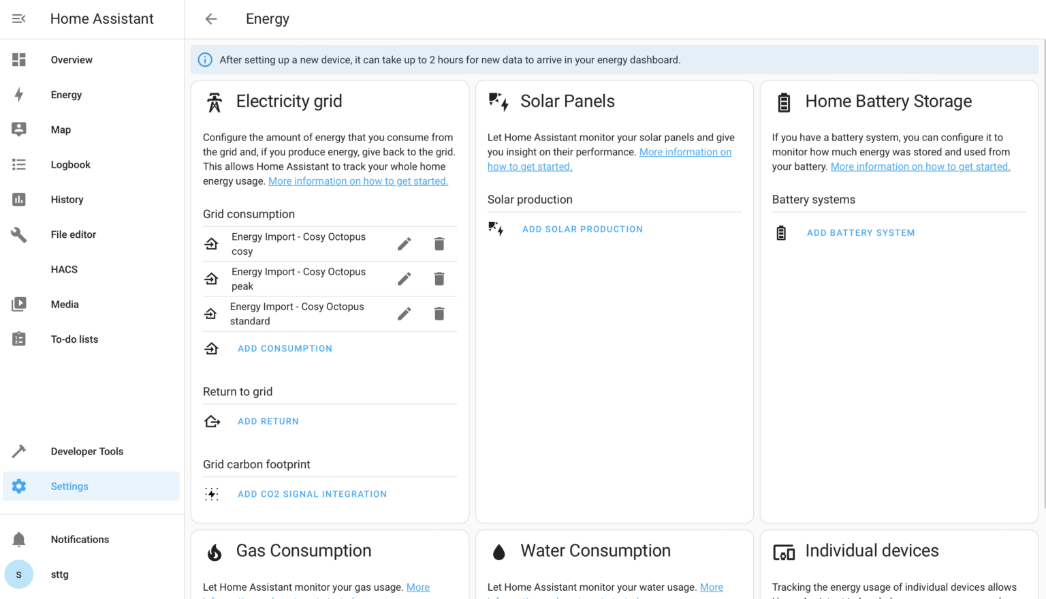Open Notifications via the bell icon
Image resolution: width=1046 pixels, height=599 pixels.
pyautogui.click(x=18, y=539)
